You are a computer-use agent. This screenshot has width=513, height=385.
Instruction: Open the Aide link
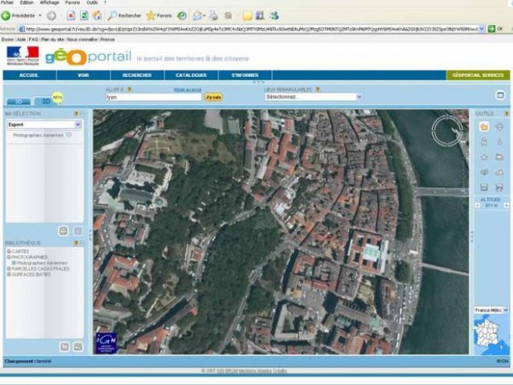click(x=21, y=39)
